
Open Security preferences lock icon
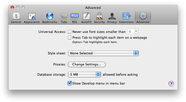click(x=99, y=18)
